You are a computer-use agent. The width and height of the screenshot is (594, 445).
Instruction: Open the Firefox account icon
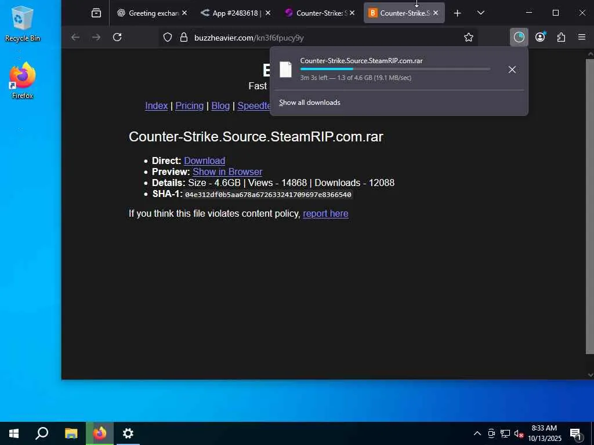point(540,37)
